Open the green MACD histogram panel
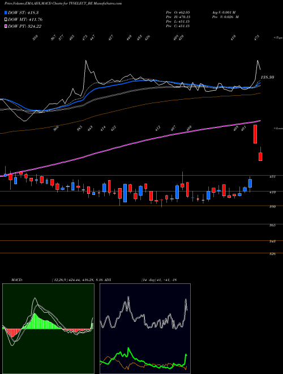Image resolution: width=283 pixels, height=374 pixels. (48, 329)
